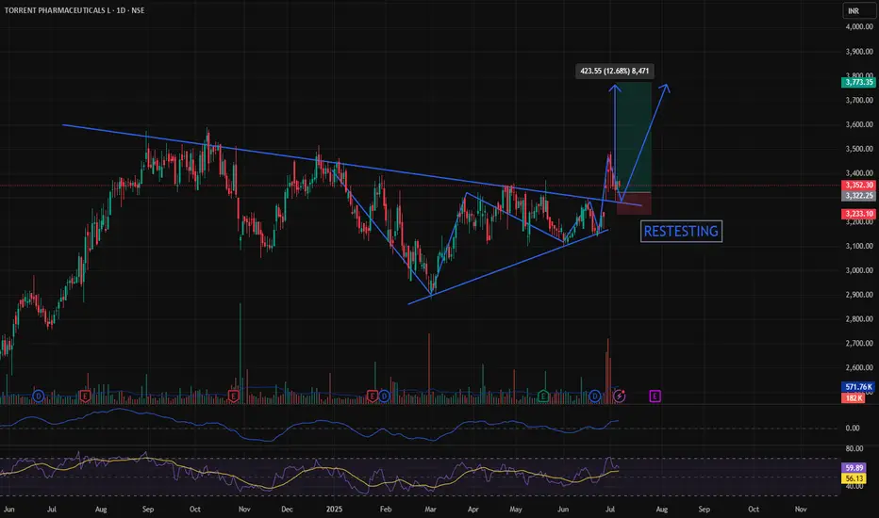Click the 40.00 RSI axis label

[854, 486]
